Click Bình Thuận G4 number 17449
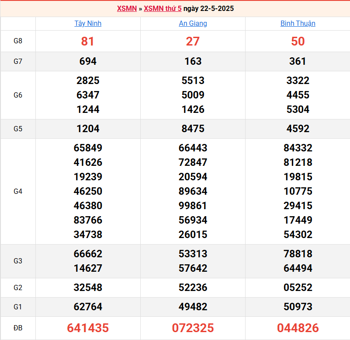The image size is (350, 340). coord(298,220)
